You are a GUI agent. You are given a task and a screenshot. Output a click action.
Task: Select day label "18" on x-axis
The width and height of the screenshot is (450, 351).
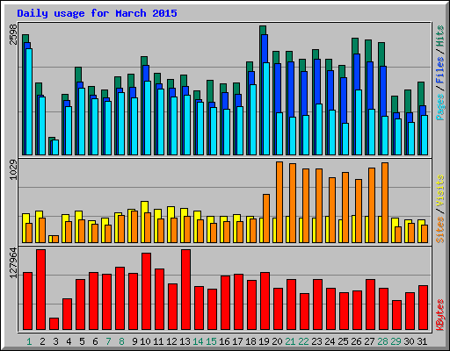[x=250, y=341]
